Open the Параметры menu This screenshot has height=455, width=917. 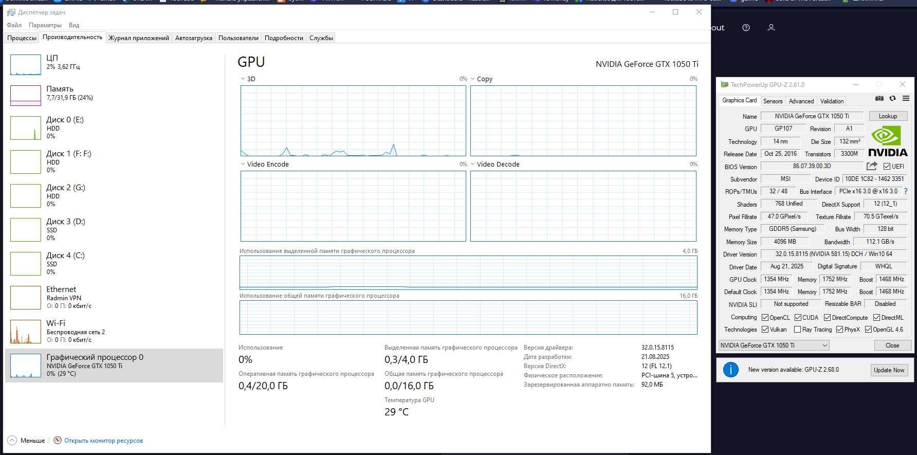pyautogui.click(x=45, y=25)
